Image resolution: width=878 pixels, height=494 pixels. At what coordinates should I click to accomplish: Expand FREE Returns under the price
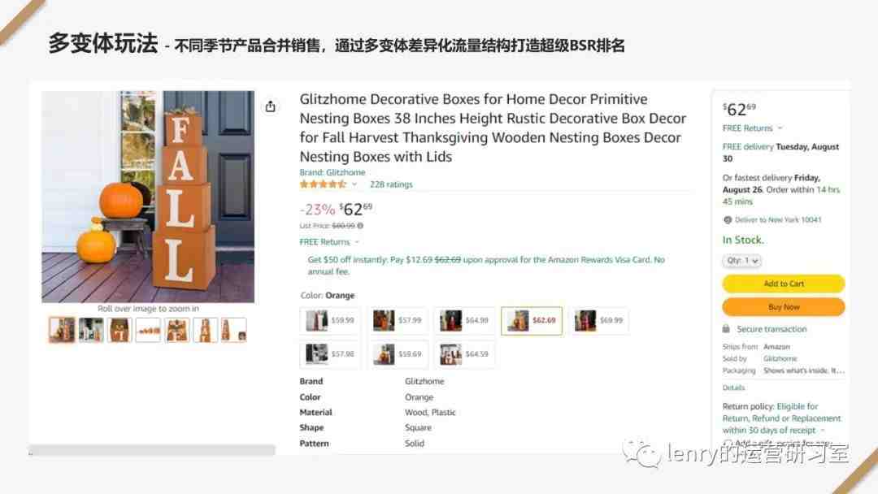329,241
